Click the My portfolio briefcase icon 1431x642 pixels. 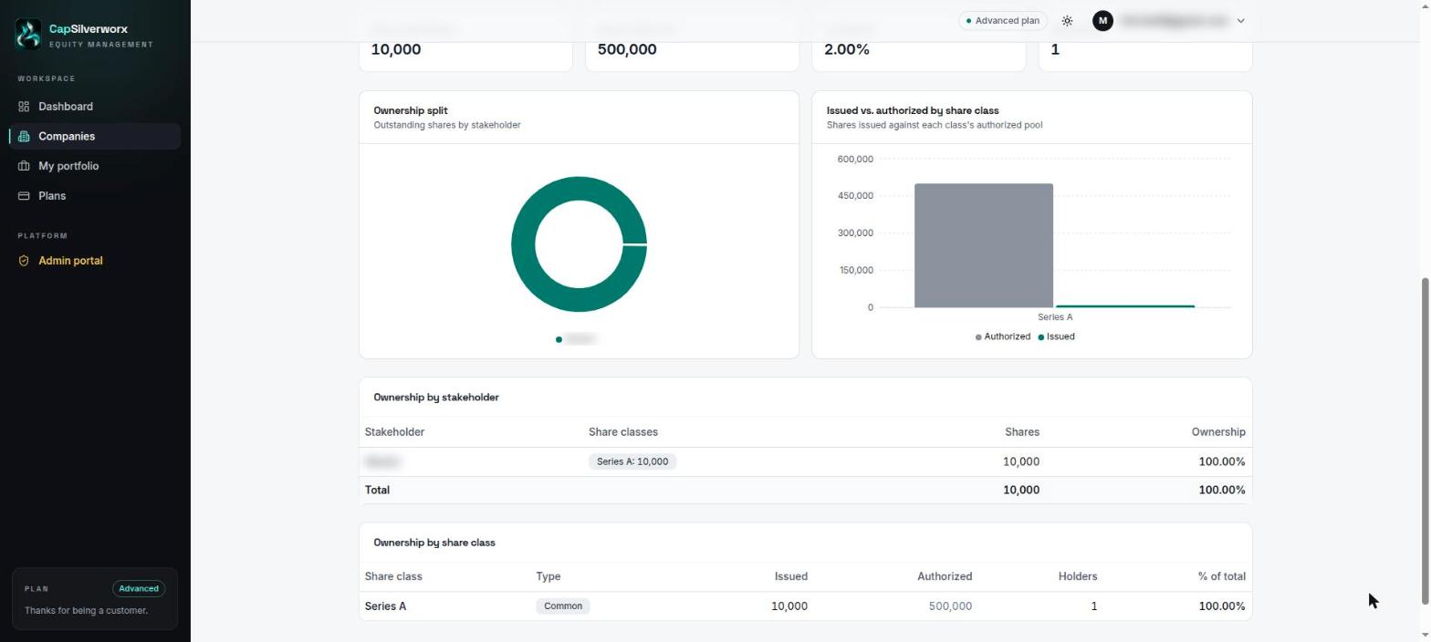pyautogui.click(x=24, y=166)
